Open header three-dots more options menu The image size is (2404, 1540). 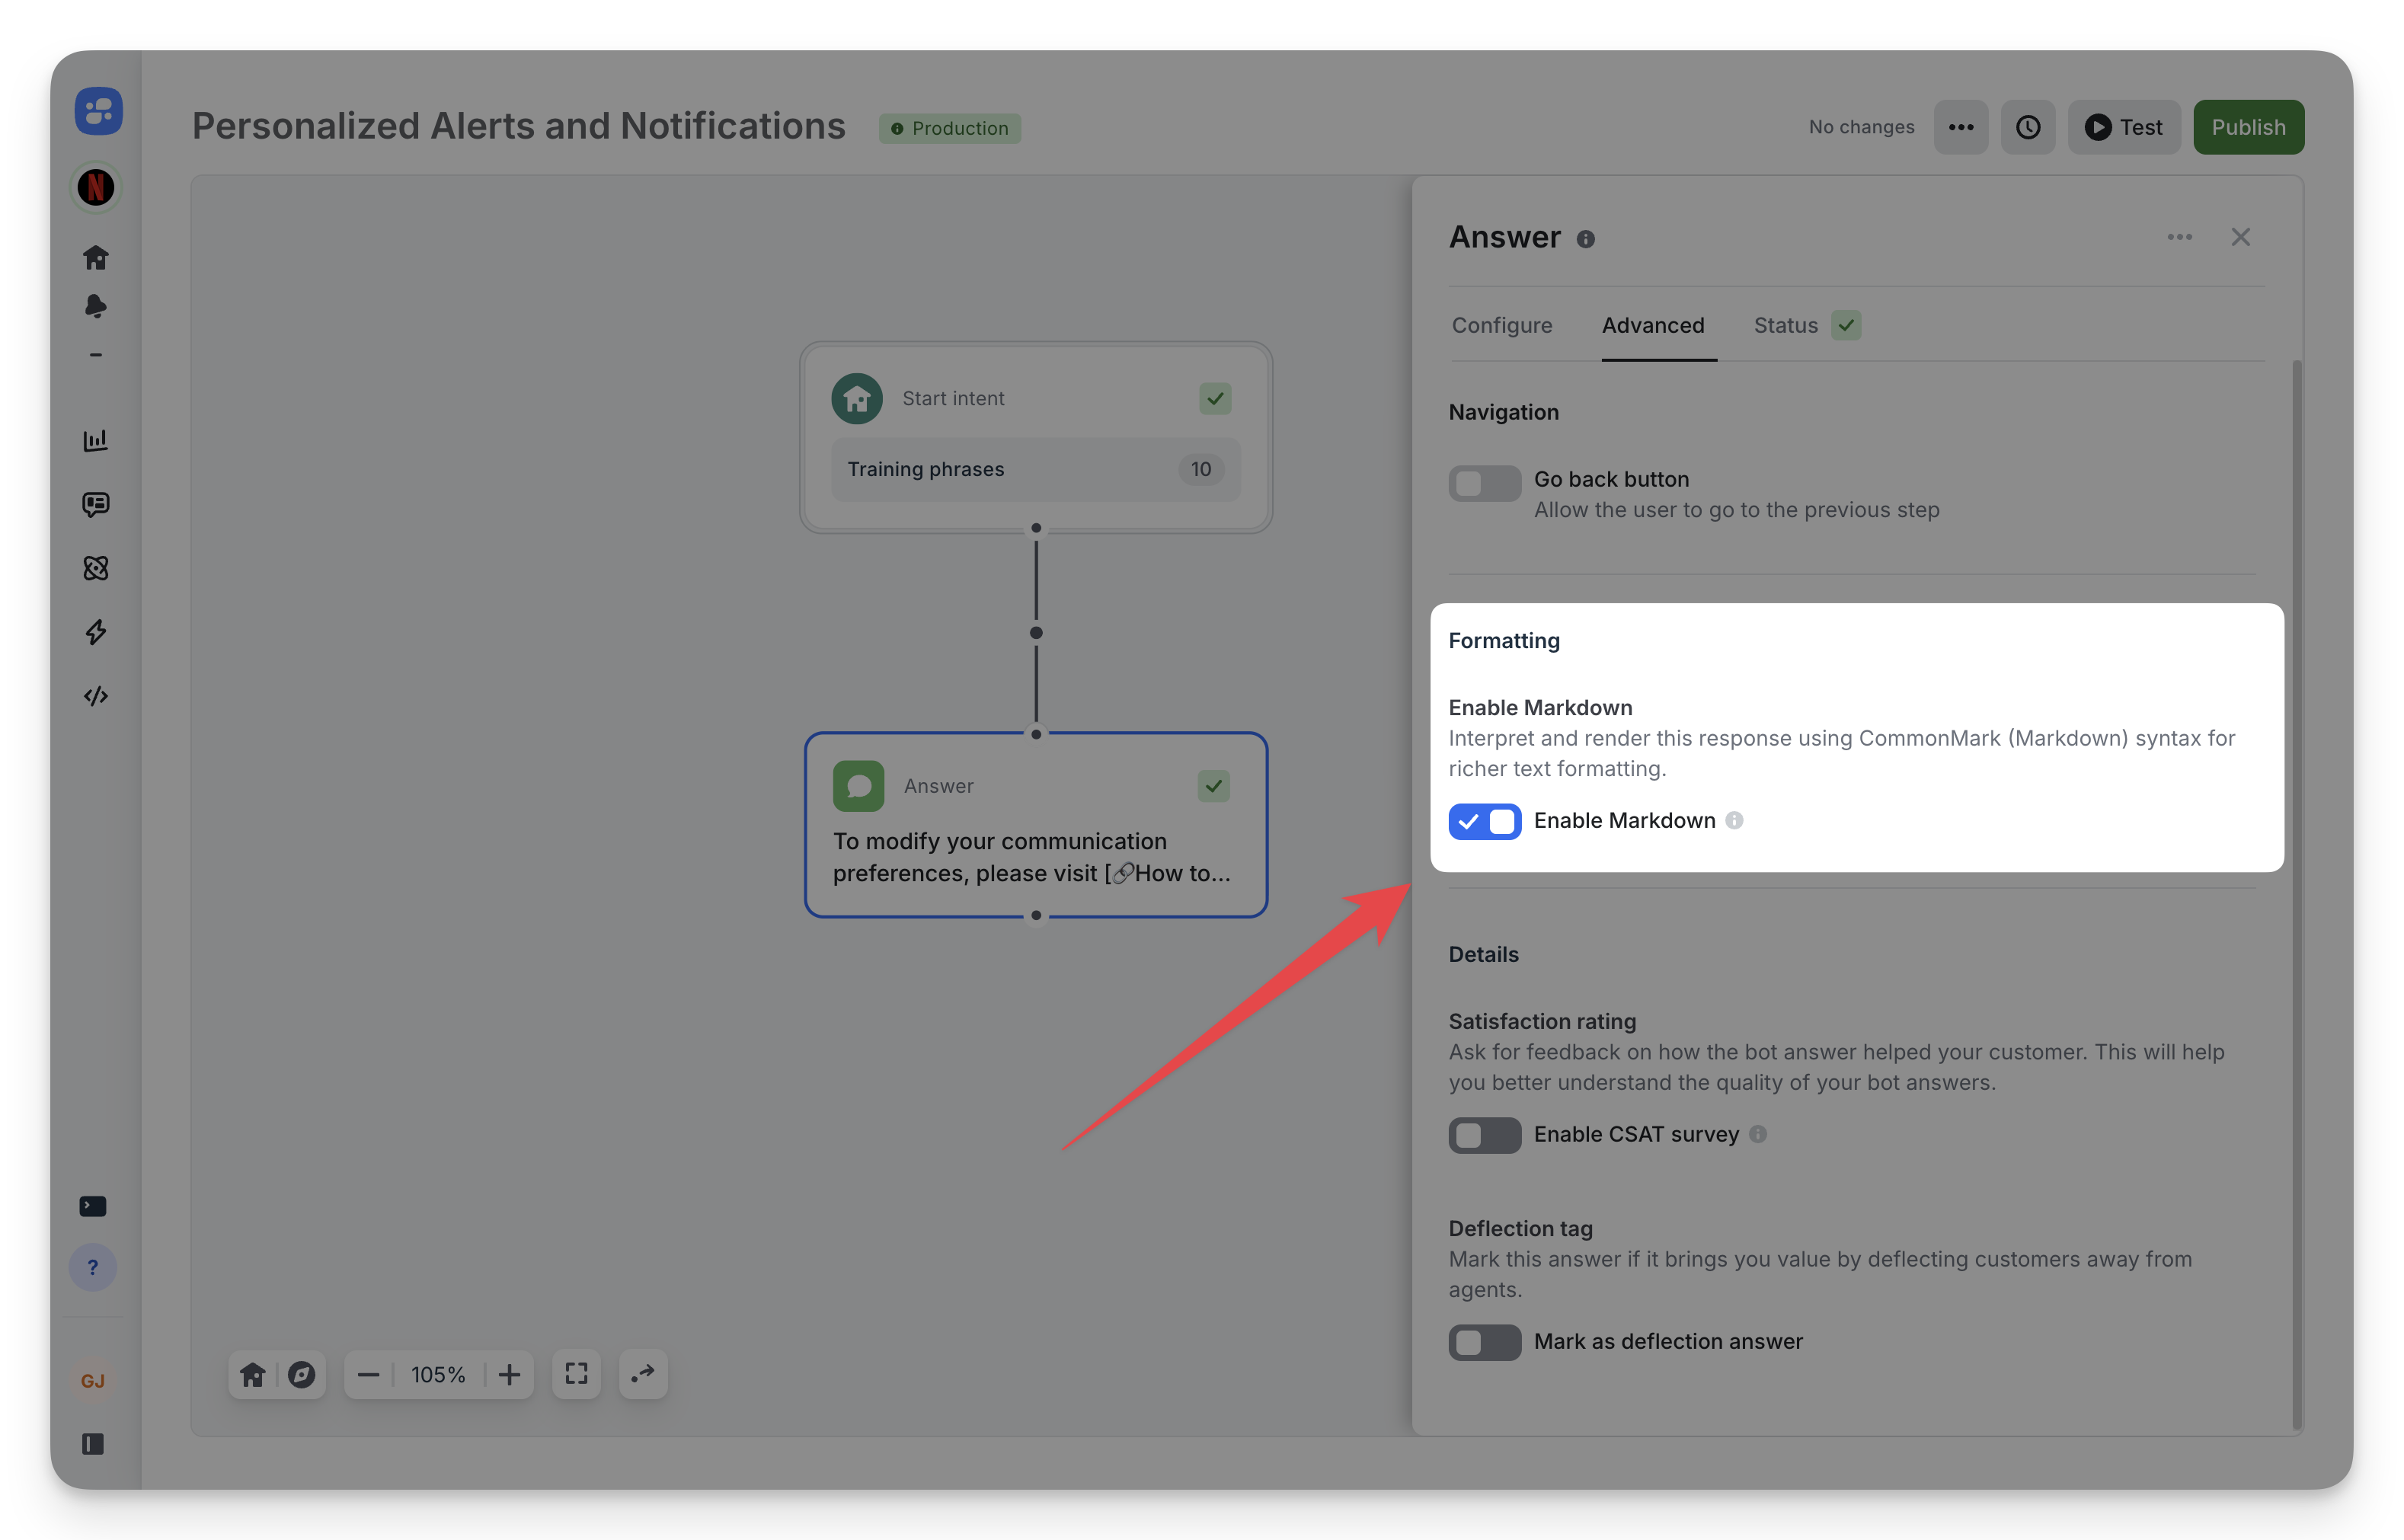[x=1960, y=127]
